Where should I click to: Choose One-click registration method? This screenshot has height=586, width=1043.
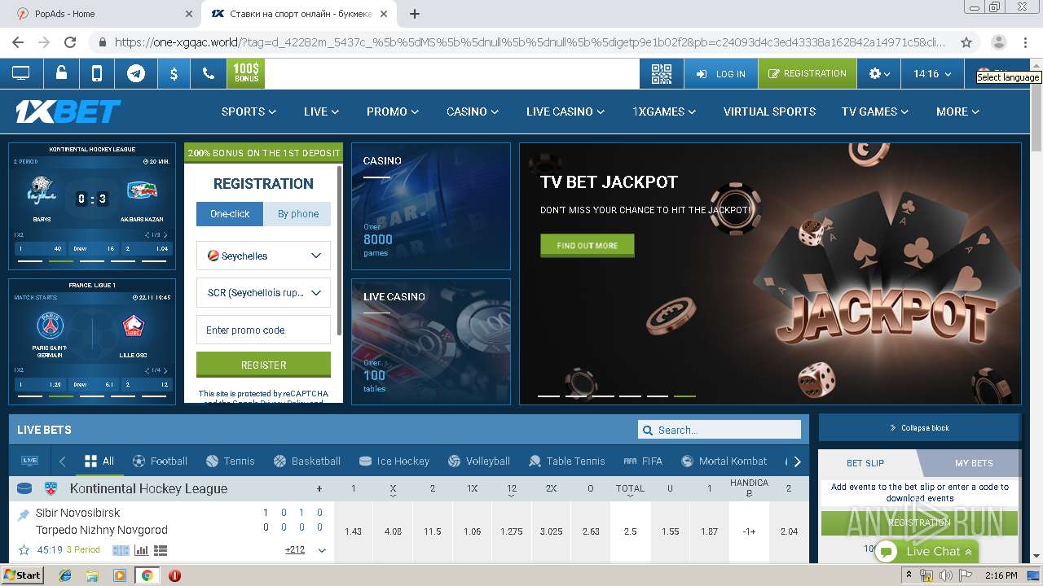pyautogui.click(x=230, y=214)
